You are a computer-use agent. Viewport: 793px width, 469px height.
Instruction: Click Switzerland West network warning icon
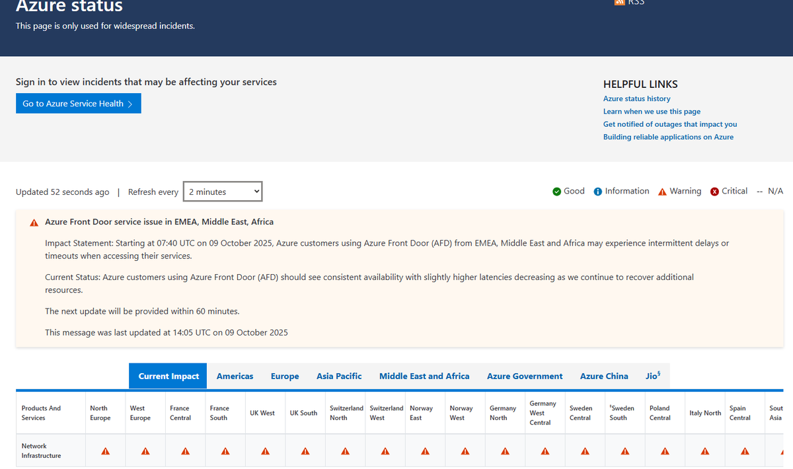tap(385, 451)
